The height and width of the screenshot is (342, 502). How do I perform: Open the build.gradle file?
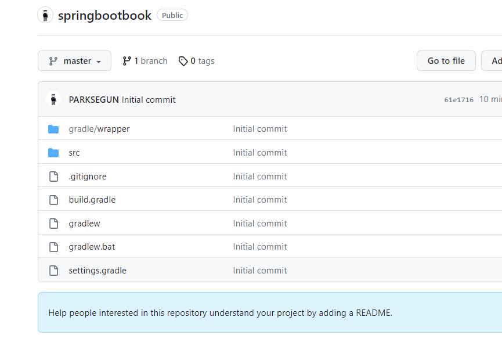92,200
